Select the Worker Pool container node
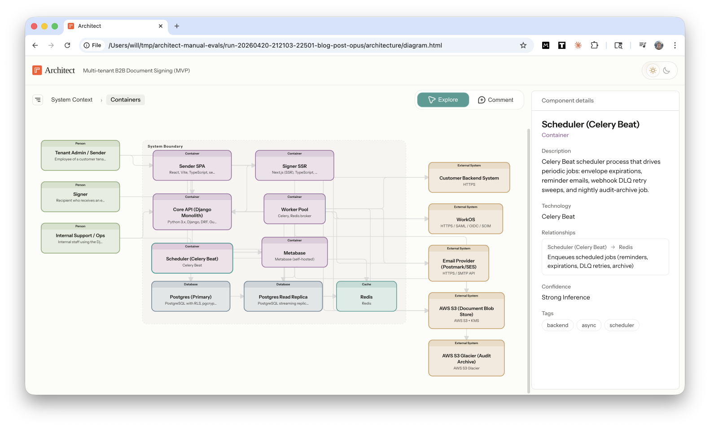This screenshot has height=428, width=710. 294,209
